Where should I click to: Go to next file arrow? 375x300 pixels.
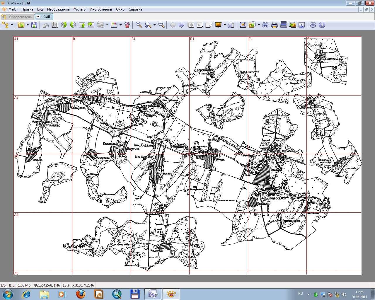pyautogui.click(x=182, y=25)
